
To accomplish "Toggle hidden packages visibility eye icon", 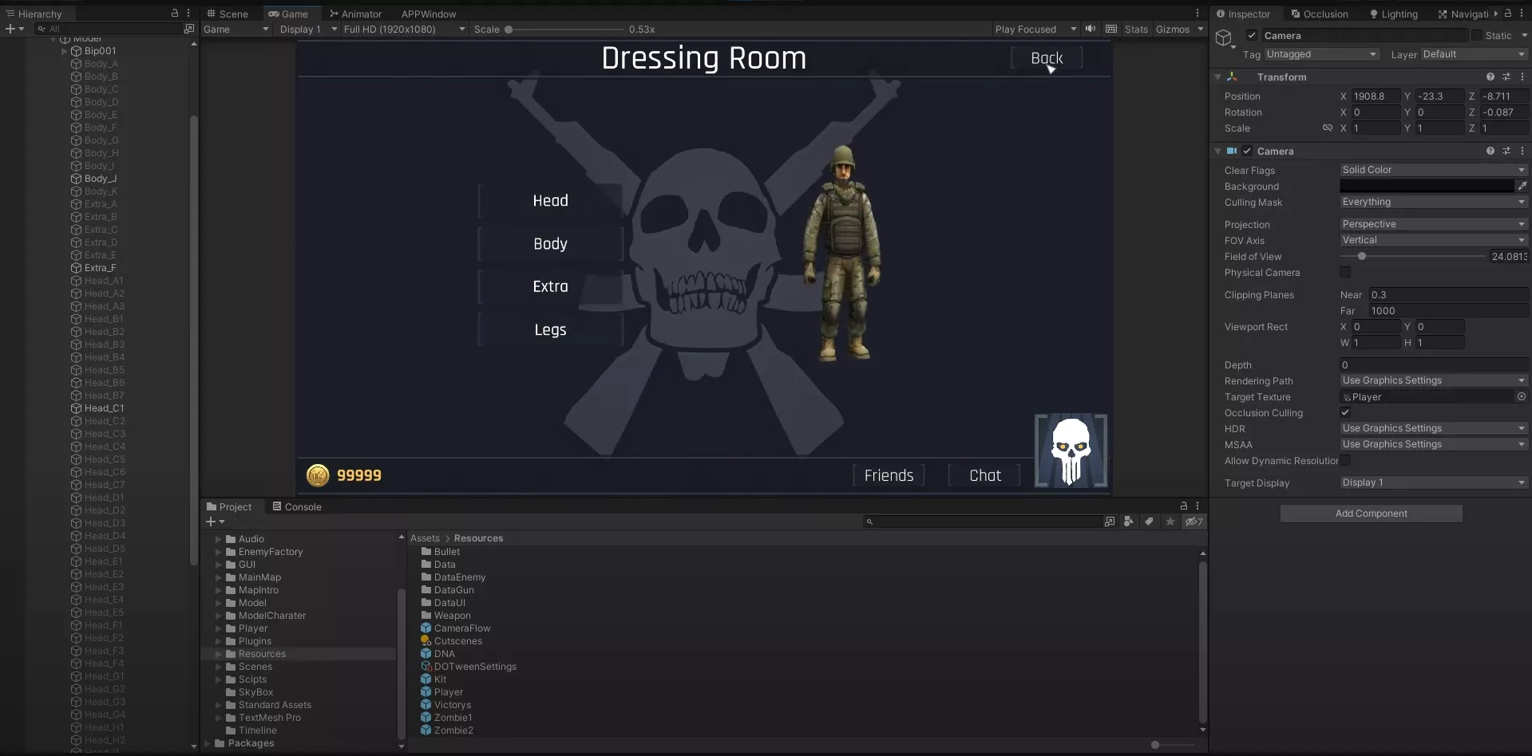I will point(1194,522).
